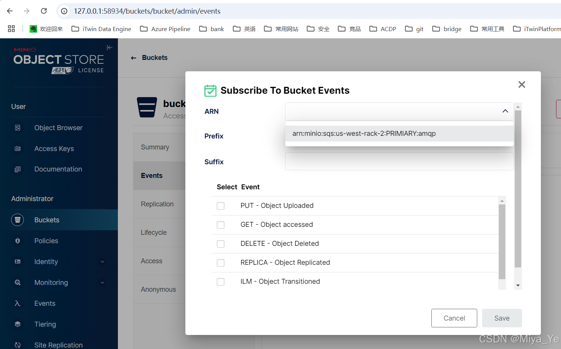The image size is (561, 349).
Task: Check GET - Object accessed event
Action: tap(221, 225)
